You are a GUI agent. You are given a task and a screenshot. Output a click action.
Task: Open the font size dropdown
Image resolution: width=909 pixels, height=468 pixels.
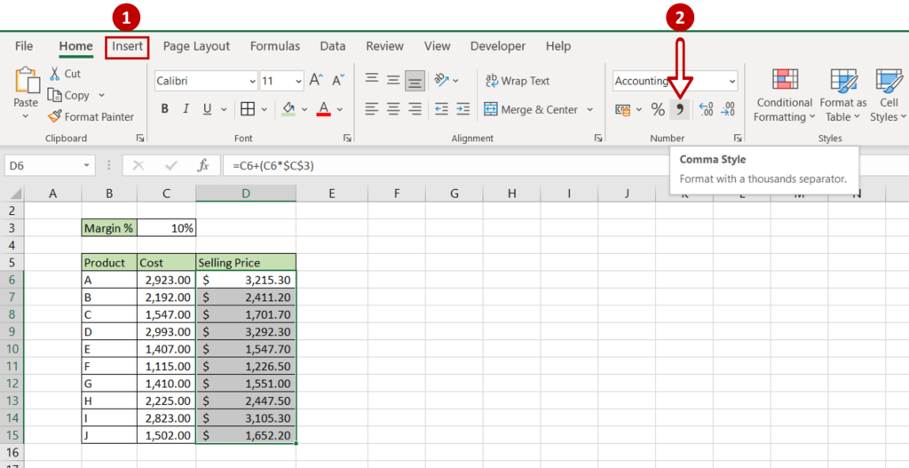296,81
